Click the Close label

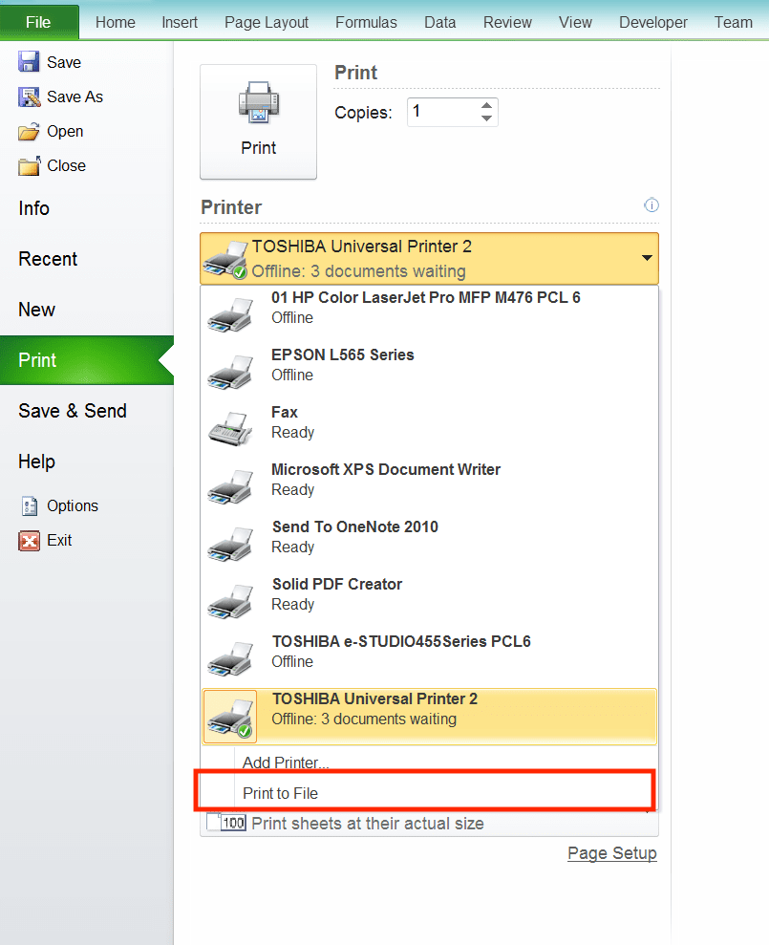pos(66,165)
